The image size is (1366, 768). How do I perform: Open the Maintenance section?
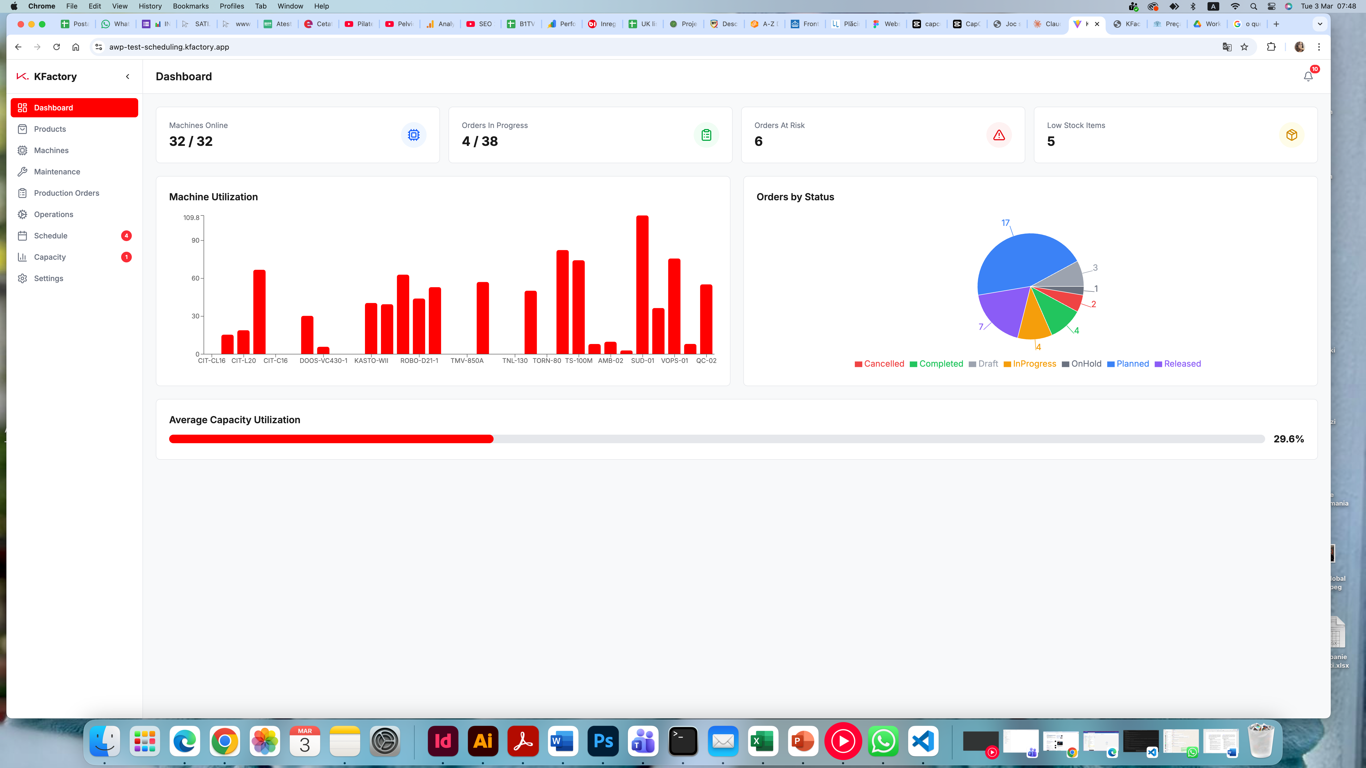pyautogui.click(x=74, y=172)
